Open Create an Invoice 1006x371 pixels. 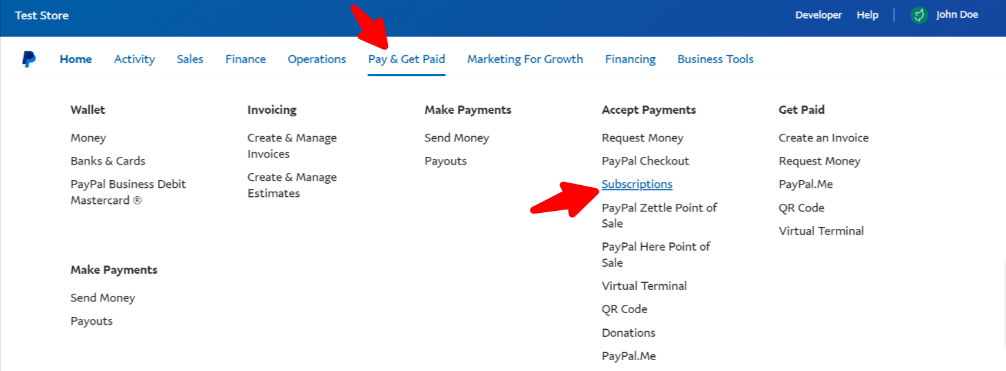coord(824,138)
